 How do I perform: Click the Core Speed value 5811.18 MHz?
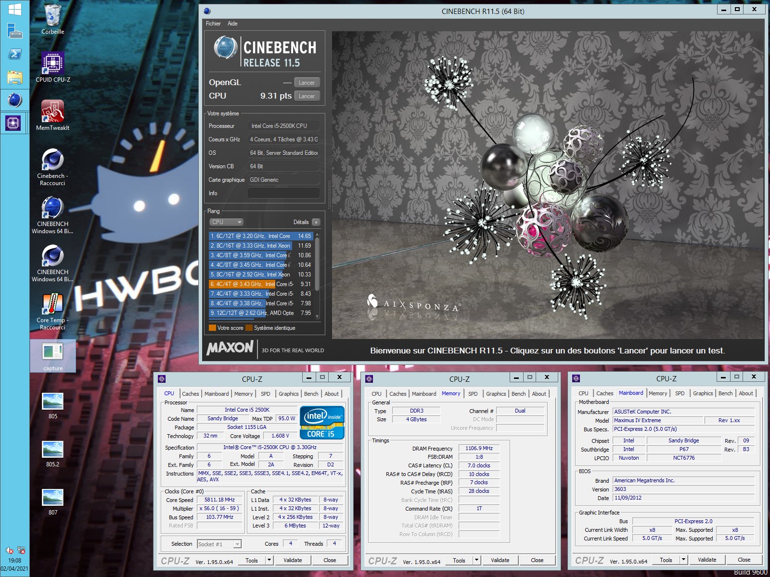click(x=220, y=500)
